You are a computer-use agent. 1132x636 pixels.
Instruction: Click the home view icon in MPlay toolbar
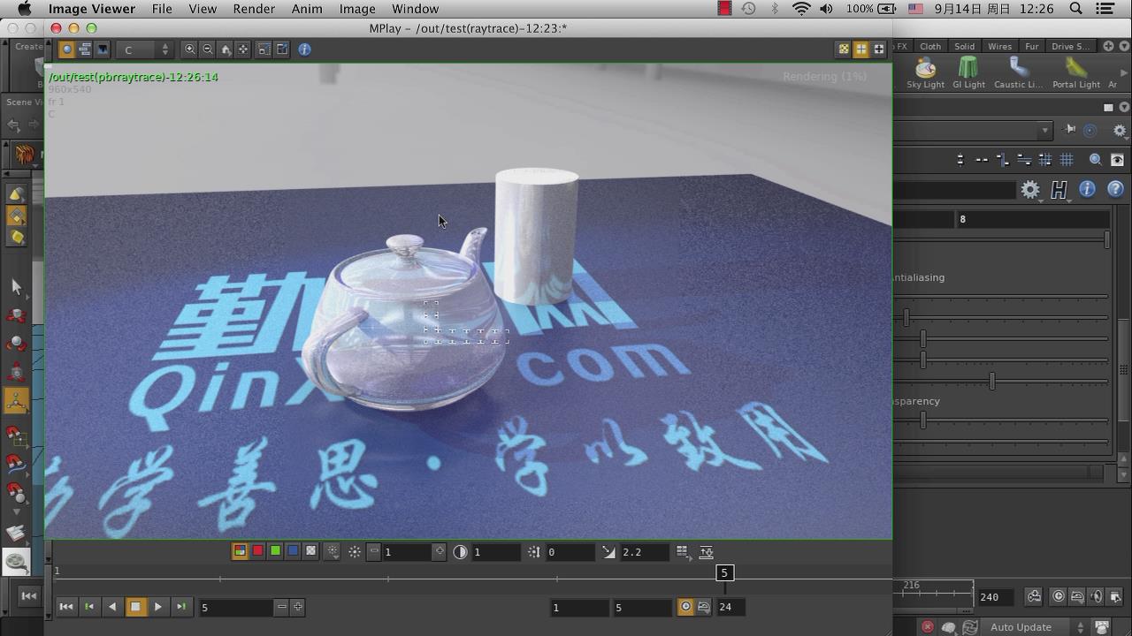[226, 49]
